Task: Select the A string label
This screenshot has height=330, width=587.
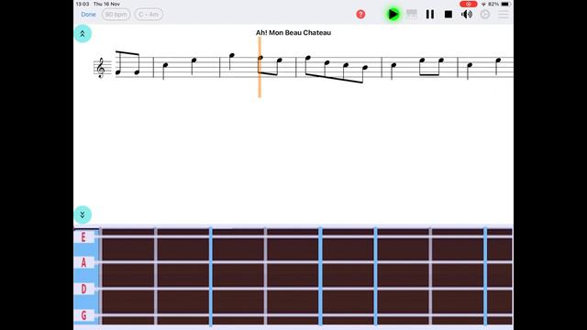Action: point(83,263)
